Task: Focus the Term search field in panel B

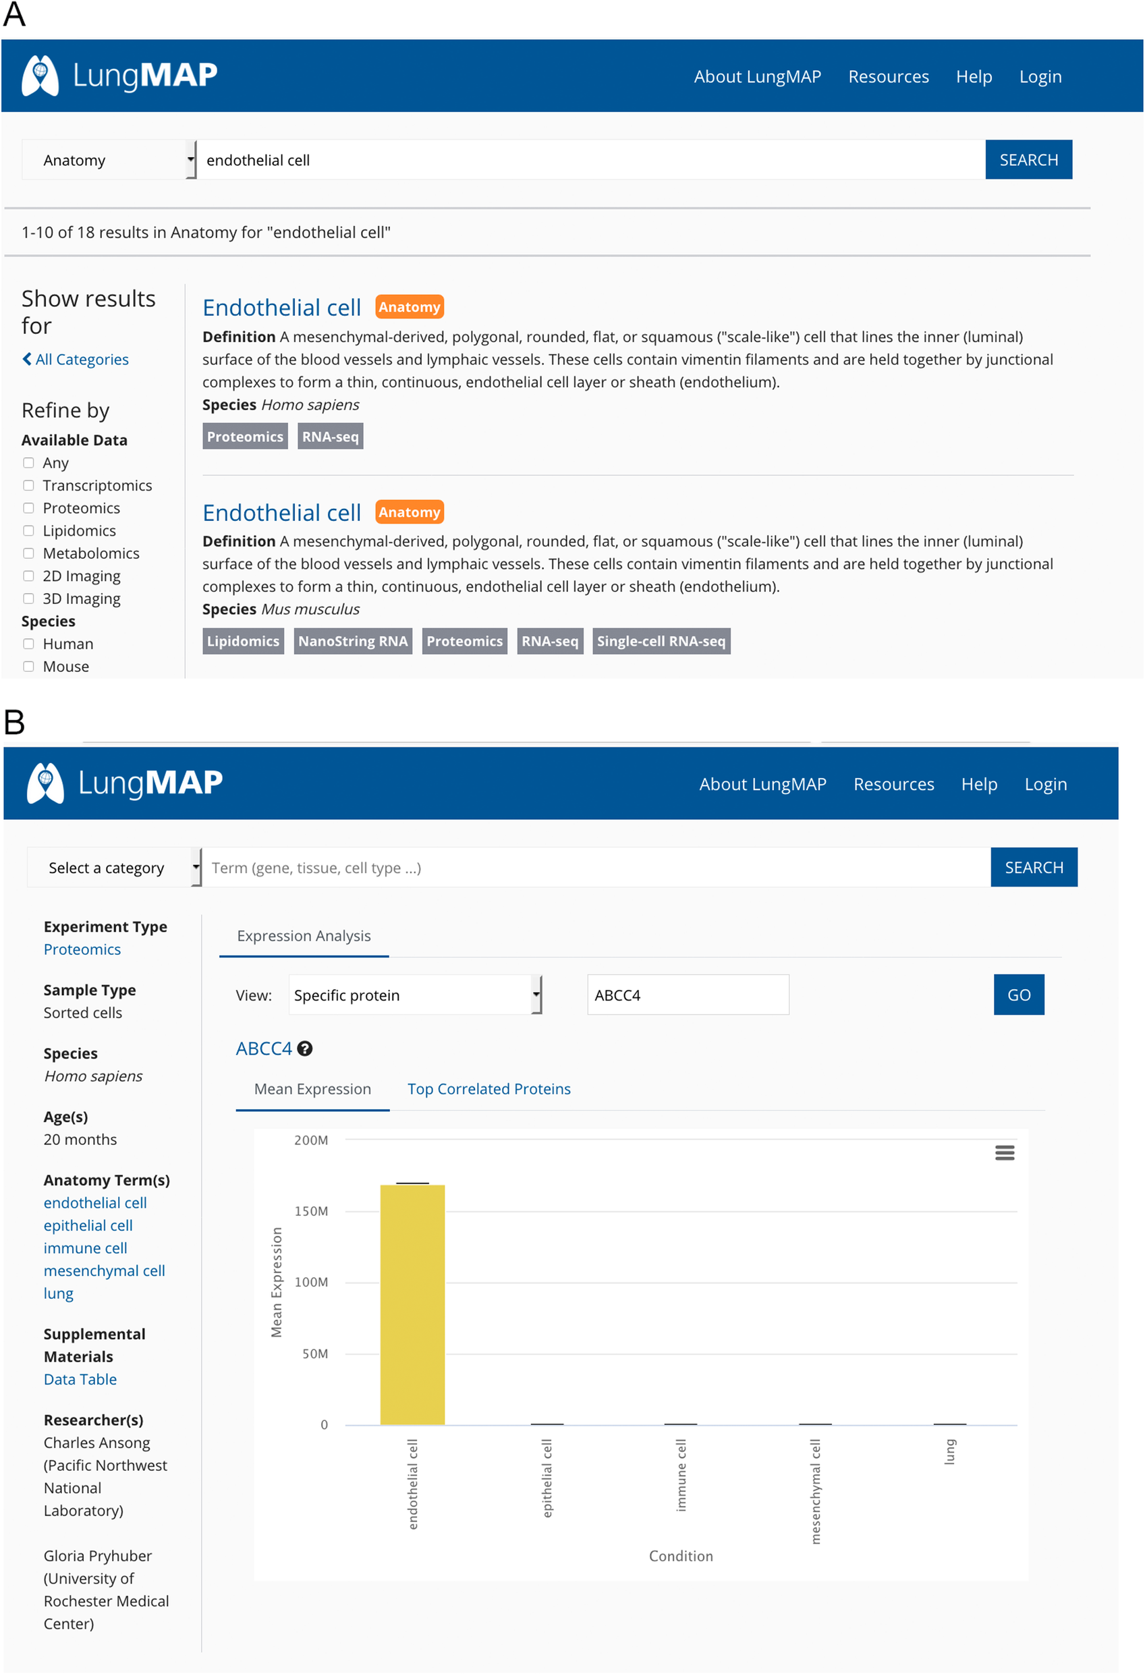Action: (x=596, y=867)
